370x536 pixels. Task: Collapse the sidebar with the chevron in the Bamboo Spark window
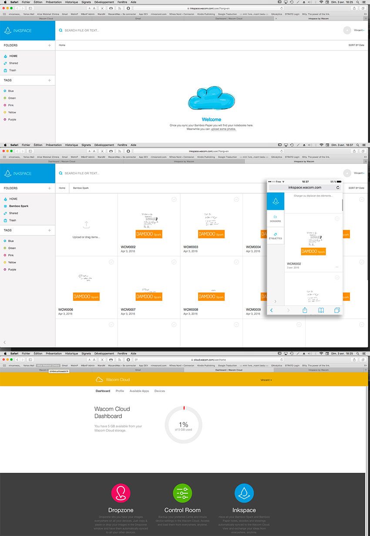(4, 342)
